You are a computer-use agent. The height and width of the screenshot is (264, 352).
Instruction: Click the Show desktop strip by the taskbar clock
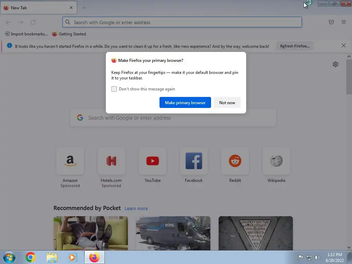tap(350, 257)
